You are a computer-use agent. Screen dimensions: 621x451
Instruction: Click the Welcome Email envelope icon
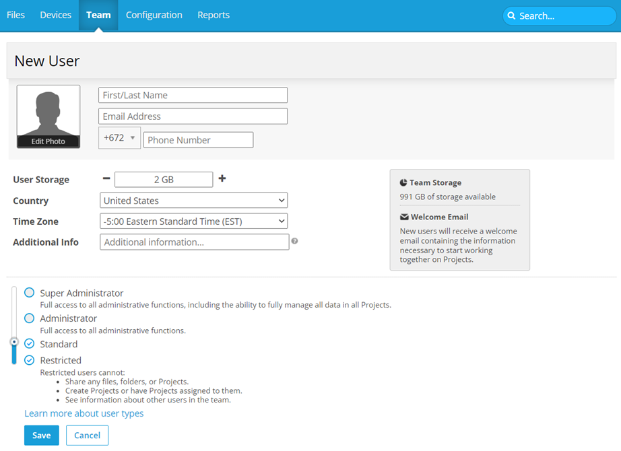(404, 217)
